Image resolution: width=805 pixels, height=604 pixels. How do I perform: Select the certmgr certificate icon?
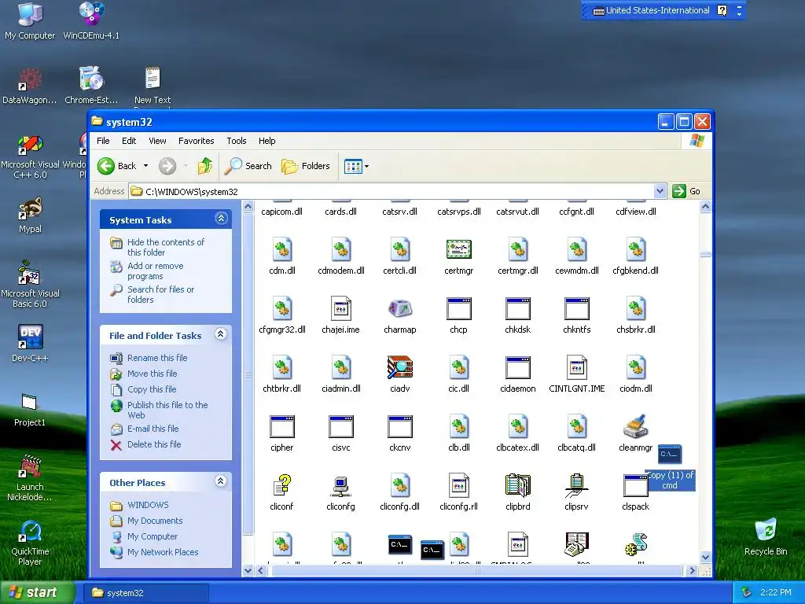(x=458, y=250)
